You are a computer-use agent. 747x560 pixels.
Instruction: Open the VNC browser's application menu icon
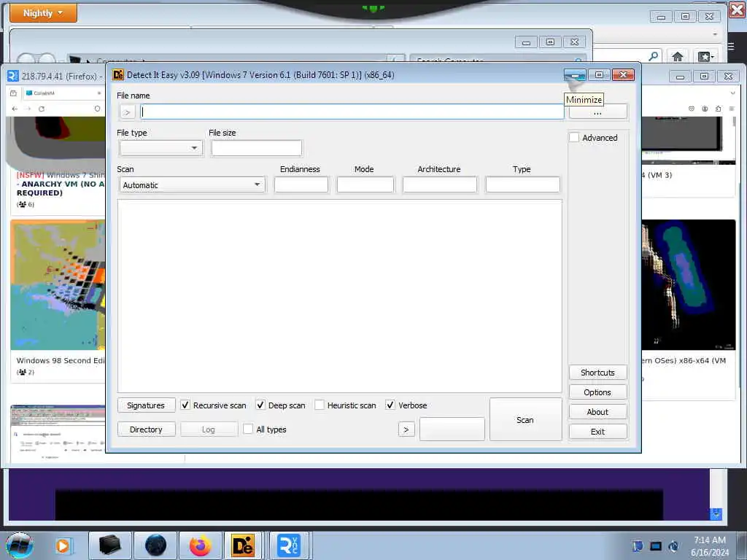(732, 109)
